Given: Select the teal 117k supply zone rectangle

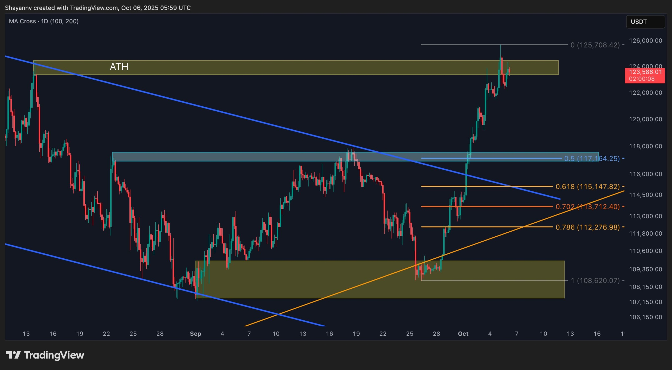Looking at the screenshot, I should pos(223,157).
